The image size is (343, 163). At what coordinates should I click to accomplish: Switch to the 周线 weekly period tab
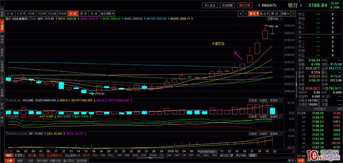pos(83,14)
